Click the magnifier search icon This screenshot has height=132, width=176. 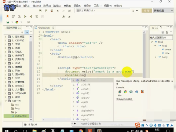pos(133,11)
